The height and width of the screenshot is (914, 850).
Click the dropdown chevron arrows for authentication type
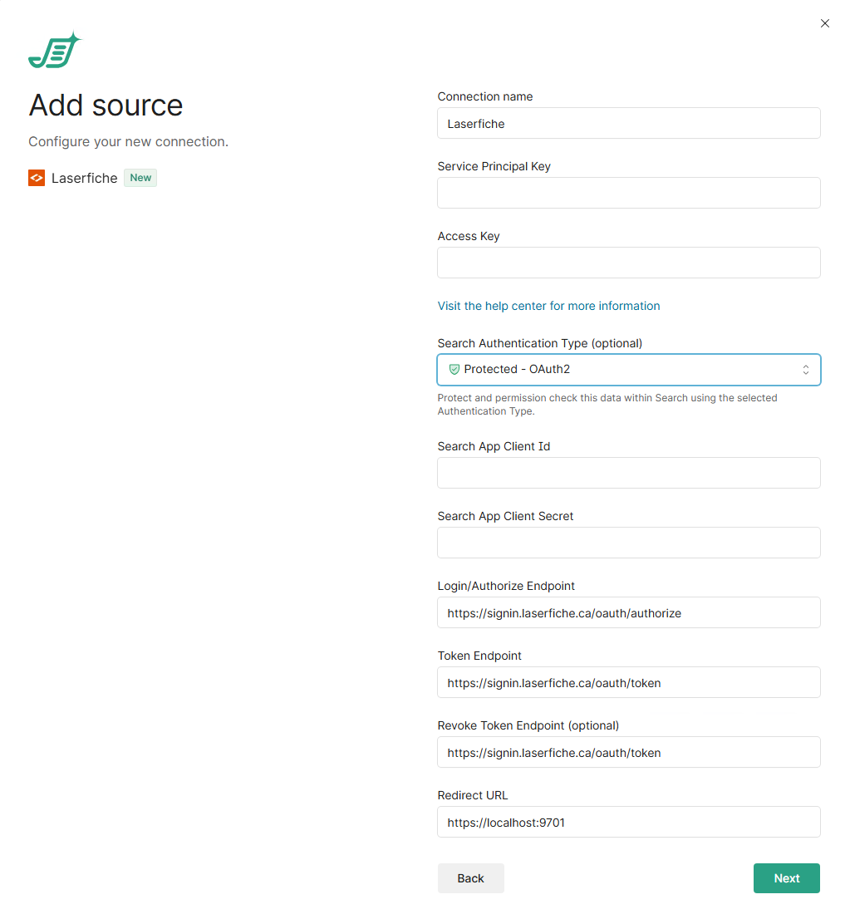(805, 370)
